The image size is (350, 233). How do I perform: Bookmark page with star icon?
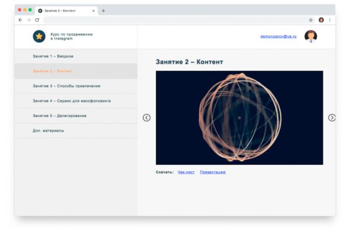click(x=311, y=20)
